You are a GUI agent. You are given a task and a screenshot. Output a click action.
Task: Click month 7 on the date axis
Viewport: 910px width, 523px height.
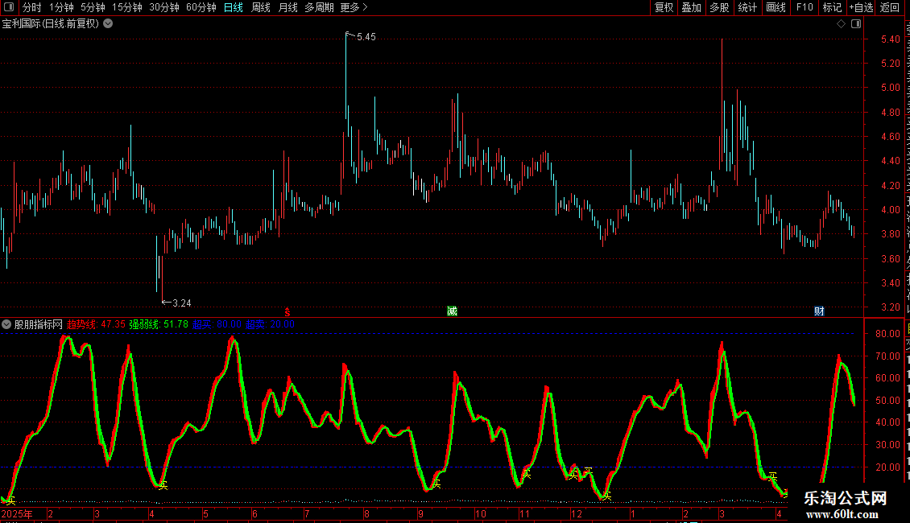pyautogui.click(x=307, y=514)
